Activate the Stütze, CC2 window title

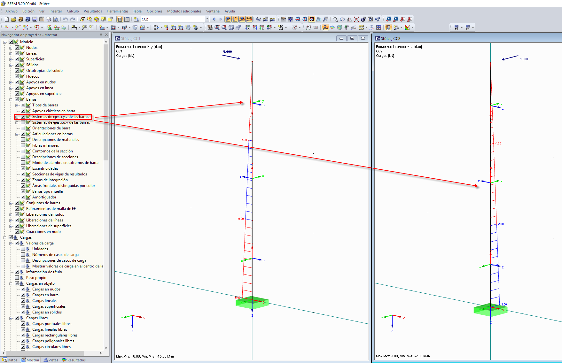click(x=390, y=38)
